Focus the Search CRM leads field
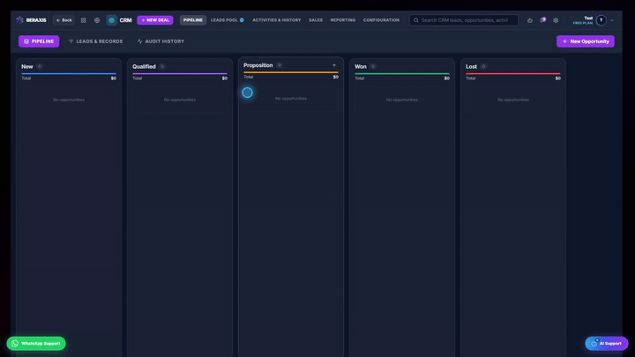The image size is (635, 357). 464,19
